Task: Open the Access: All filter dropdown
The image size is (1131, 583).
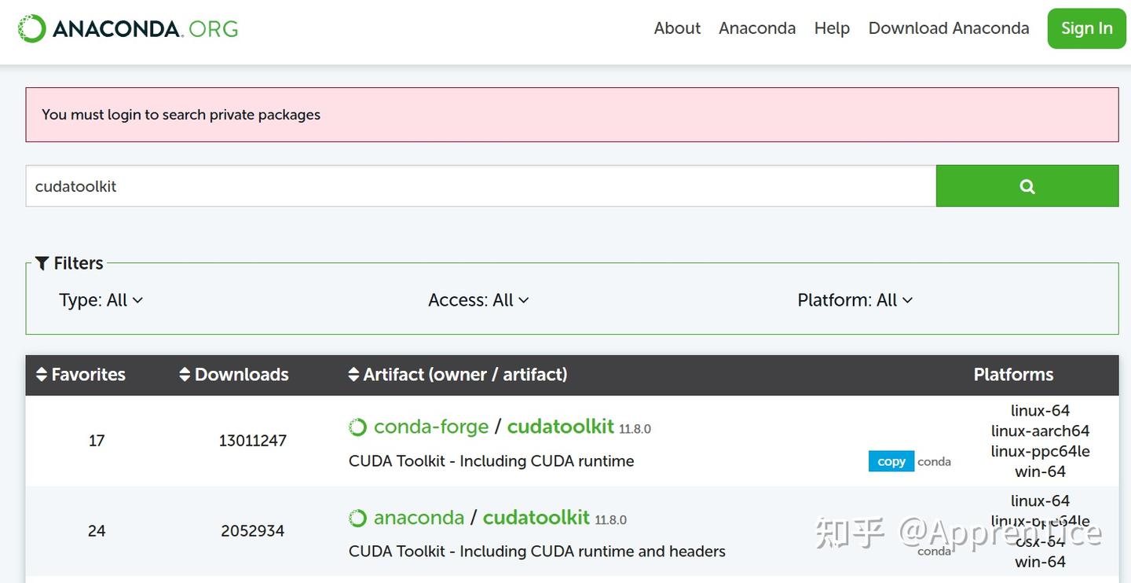Action: tap(478, 300)
